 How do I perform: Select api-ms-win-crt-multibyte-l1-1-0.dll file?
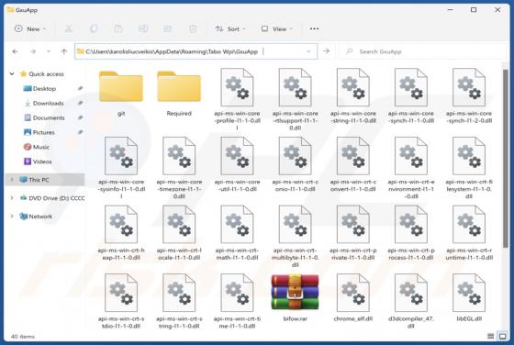click(x=295, y=236)
